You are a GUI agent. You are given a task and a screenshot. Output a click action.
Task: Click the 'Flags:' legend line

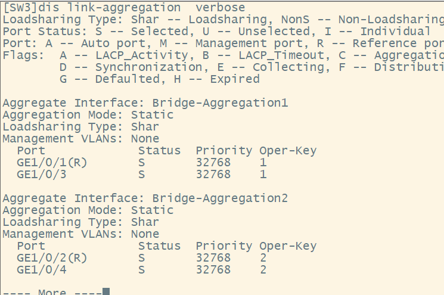click(221, 55)
